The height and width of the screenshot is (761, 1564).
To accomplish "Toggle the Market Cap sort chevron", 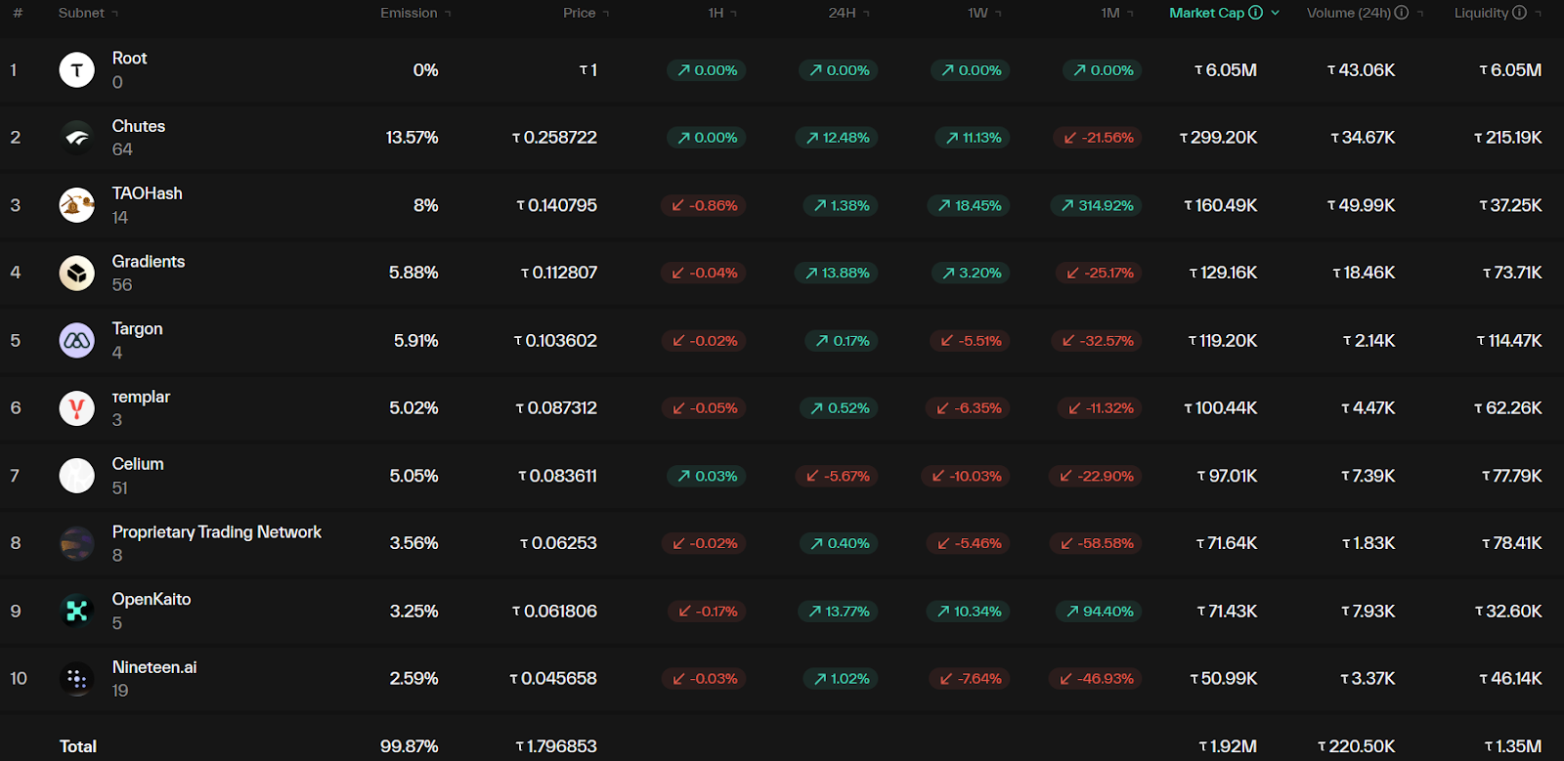I will [1276, 13].
